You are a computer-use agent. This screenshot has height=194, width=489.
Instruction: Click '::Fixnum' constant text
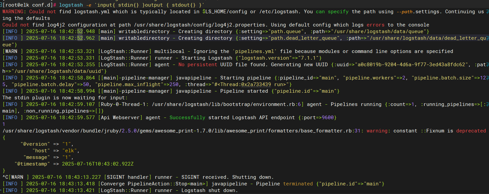pyautogui.click(x=432, y=131)
